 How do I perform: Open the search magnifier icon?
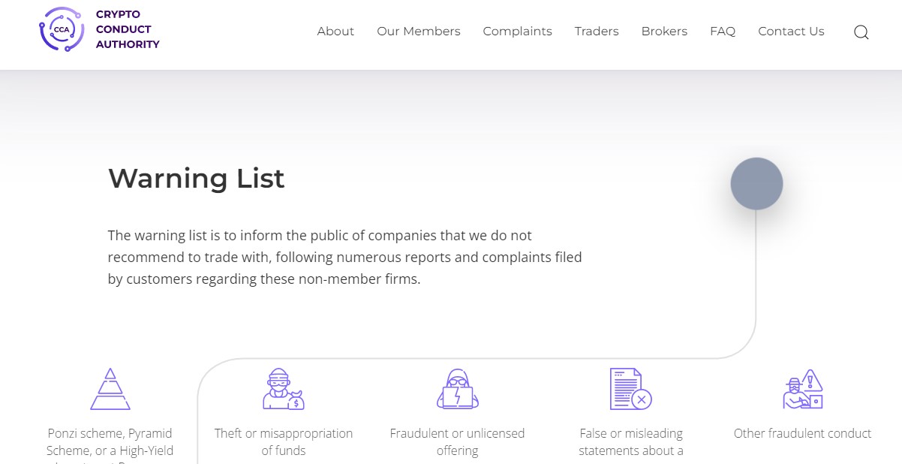pyautogui.click(x=861, y=32)
